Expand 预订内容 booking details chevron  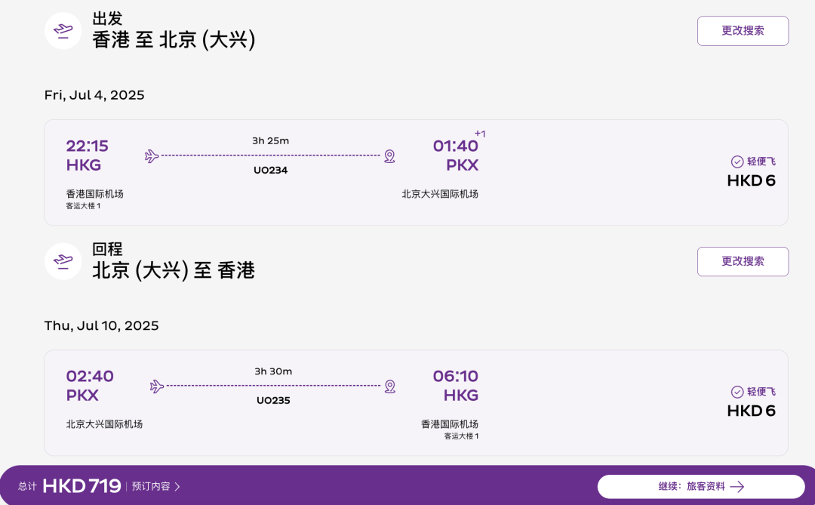coord(177,487)
